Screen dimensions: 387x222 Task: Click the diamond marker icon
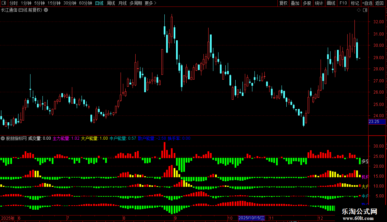point(359,10)
